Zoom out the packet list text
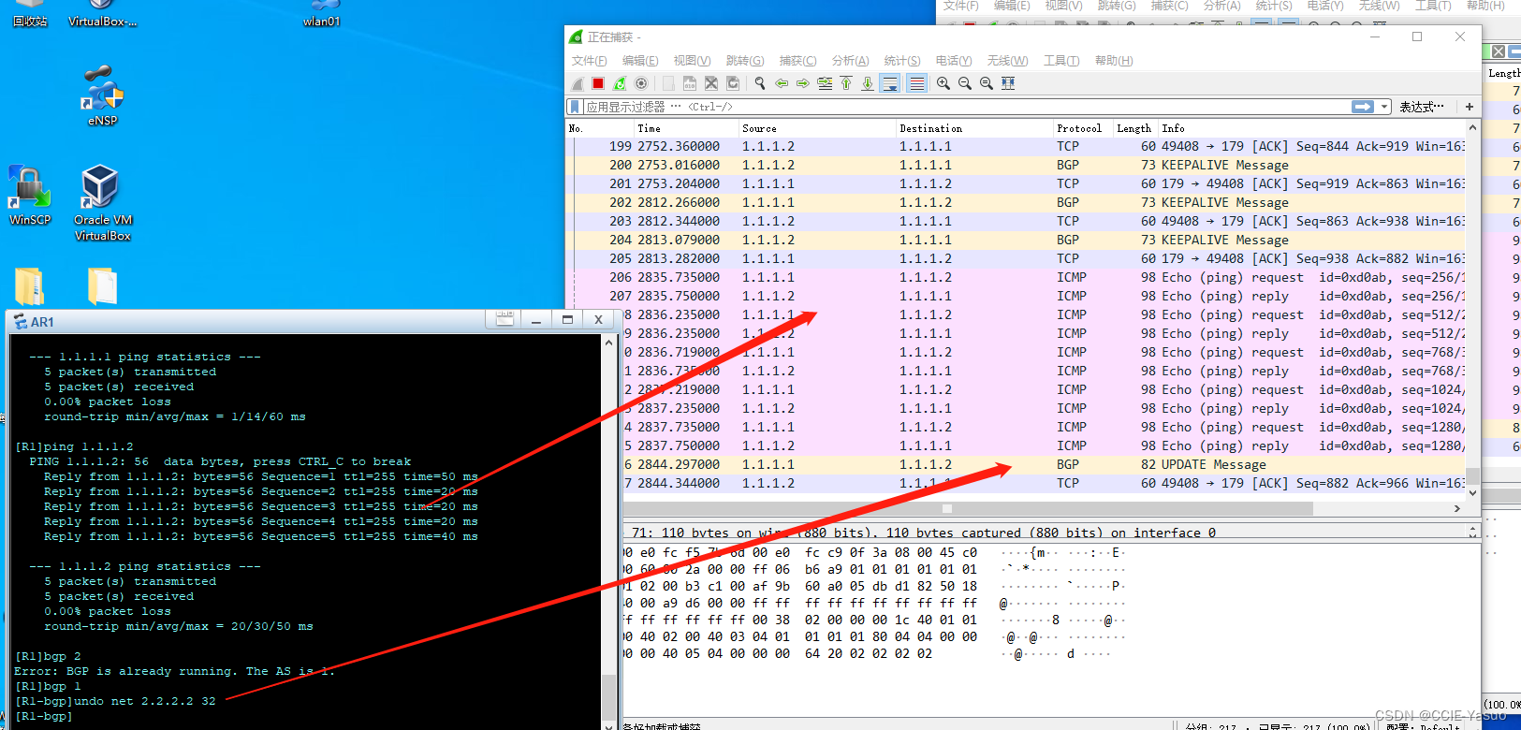Viewport: 1521px width, 730px height. tap(965, 83)
